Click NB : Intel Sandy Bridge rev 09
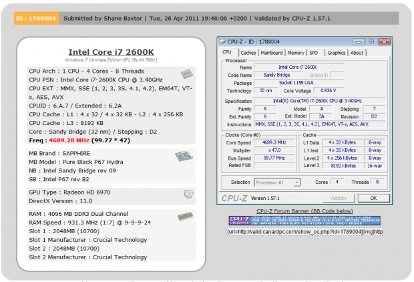Screen dimensions: 414x282 [x=72, y=170]
